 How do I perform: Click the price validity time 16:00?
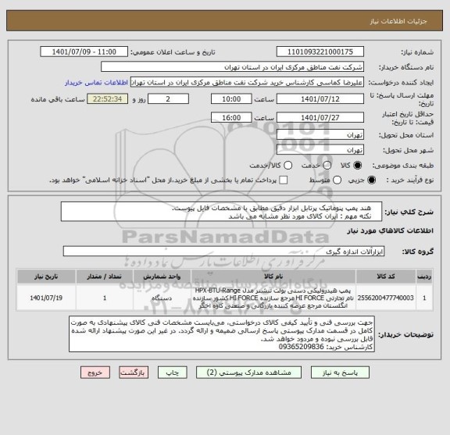click(231, 118)
